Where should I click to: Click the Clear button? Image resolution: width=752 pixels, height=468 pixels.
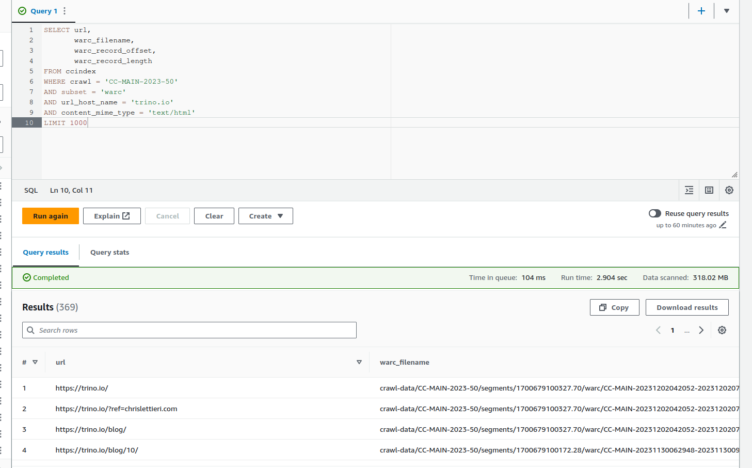click(x=214, y=216)
